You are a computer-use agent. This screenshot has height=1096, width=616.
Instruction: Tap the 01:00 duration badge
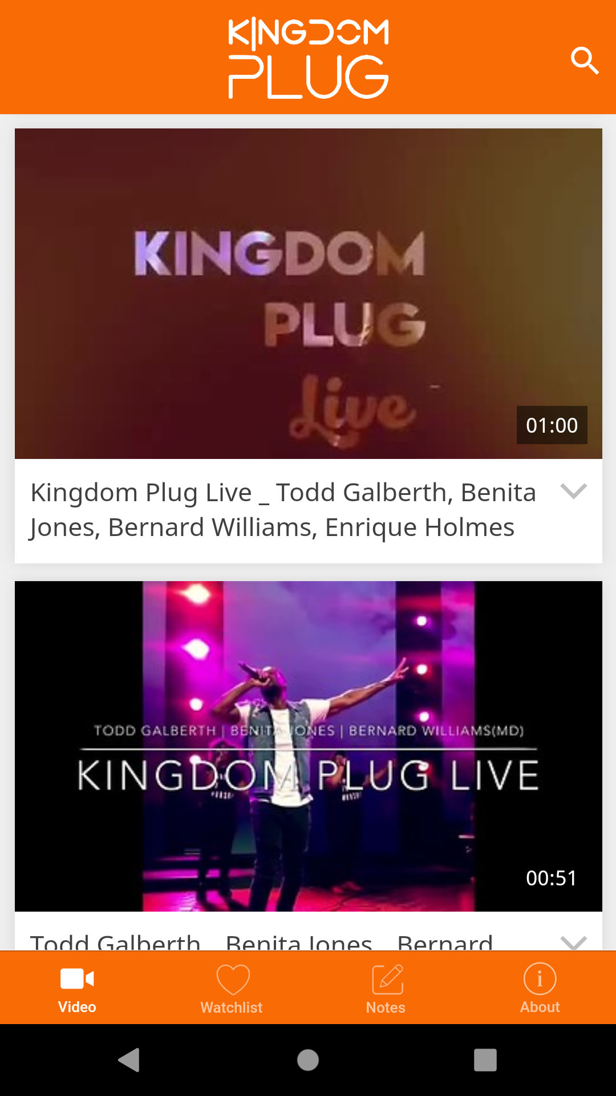tap(552, 425)
